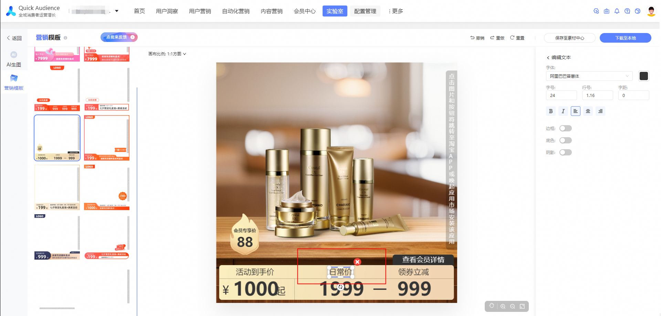The width and height of the screenshot is (661, 316).
Task: Click the 返回 back link
Action: pos(14,38)
